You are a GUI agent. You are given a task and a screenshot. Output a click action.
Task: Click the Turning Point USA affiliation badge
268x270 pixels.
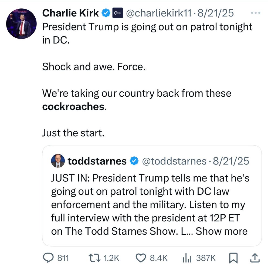click(x=117, y=12)
